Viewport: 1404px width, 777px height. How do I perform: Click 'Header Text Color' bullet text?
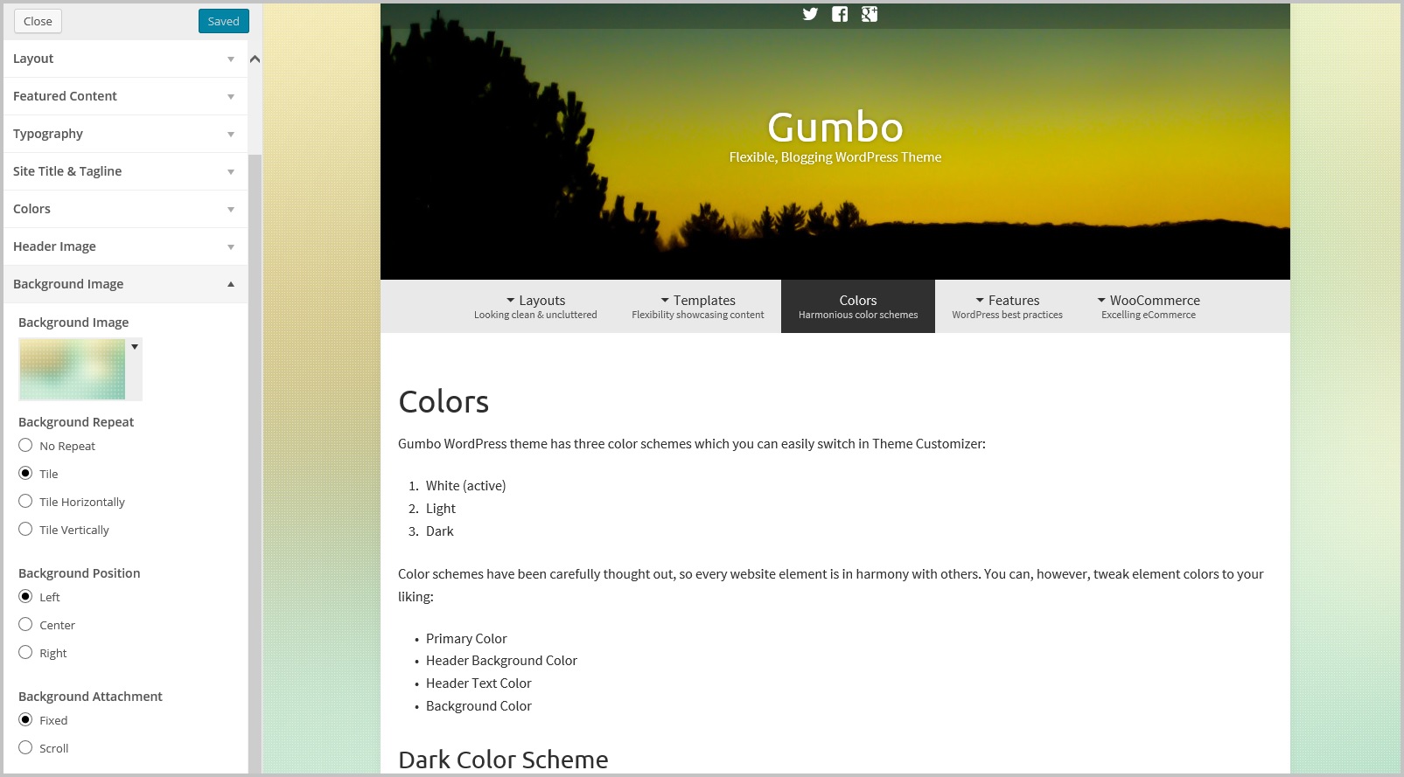coord(478,683)
